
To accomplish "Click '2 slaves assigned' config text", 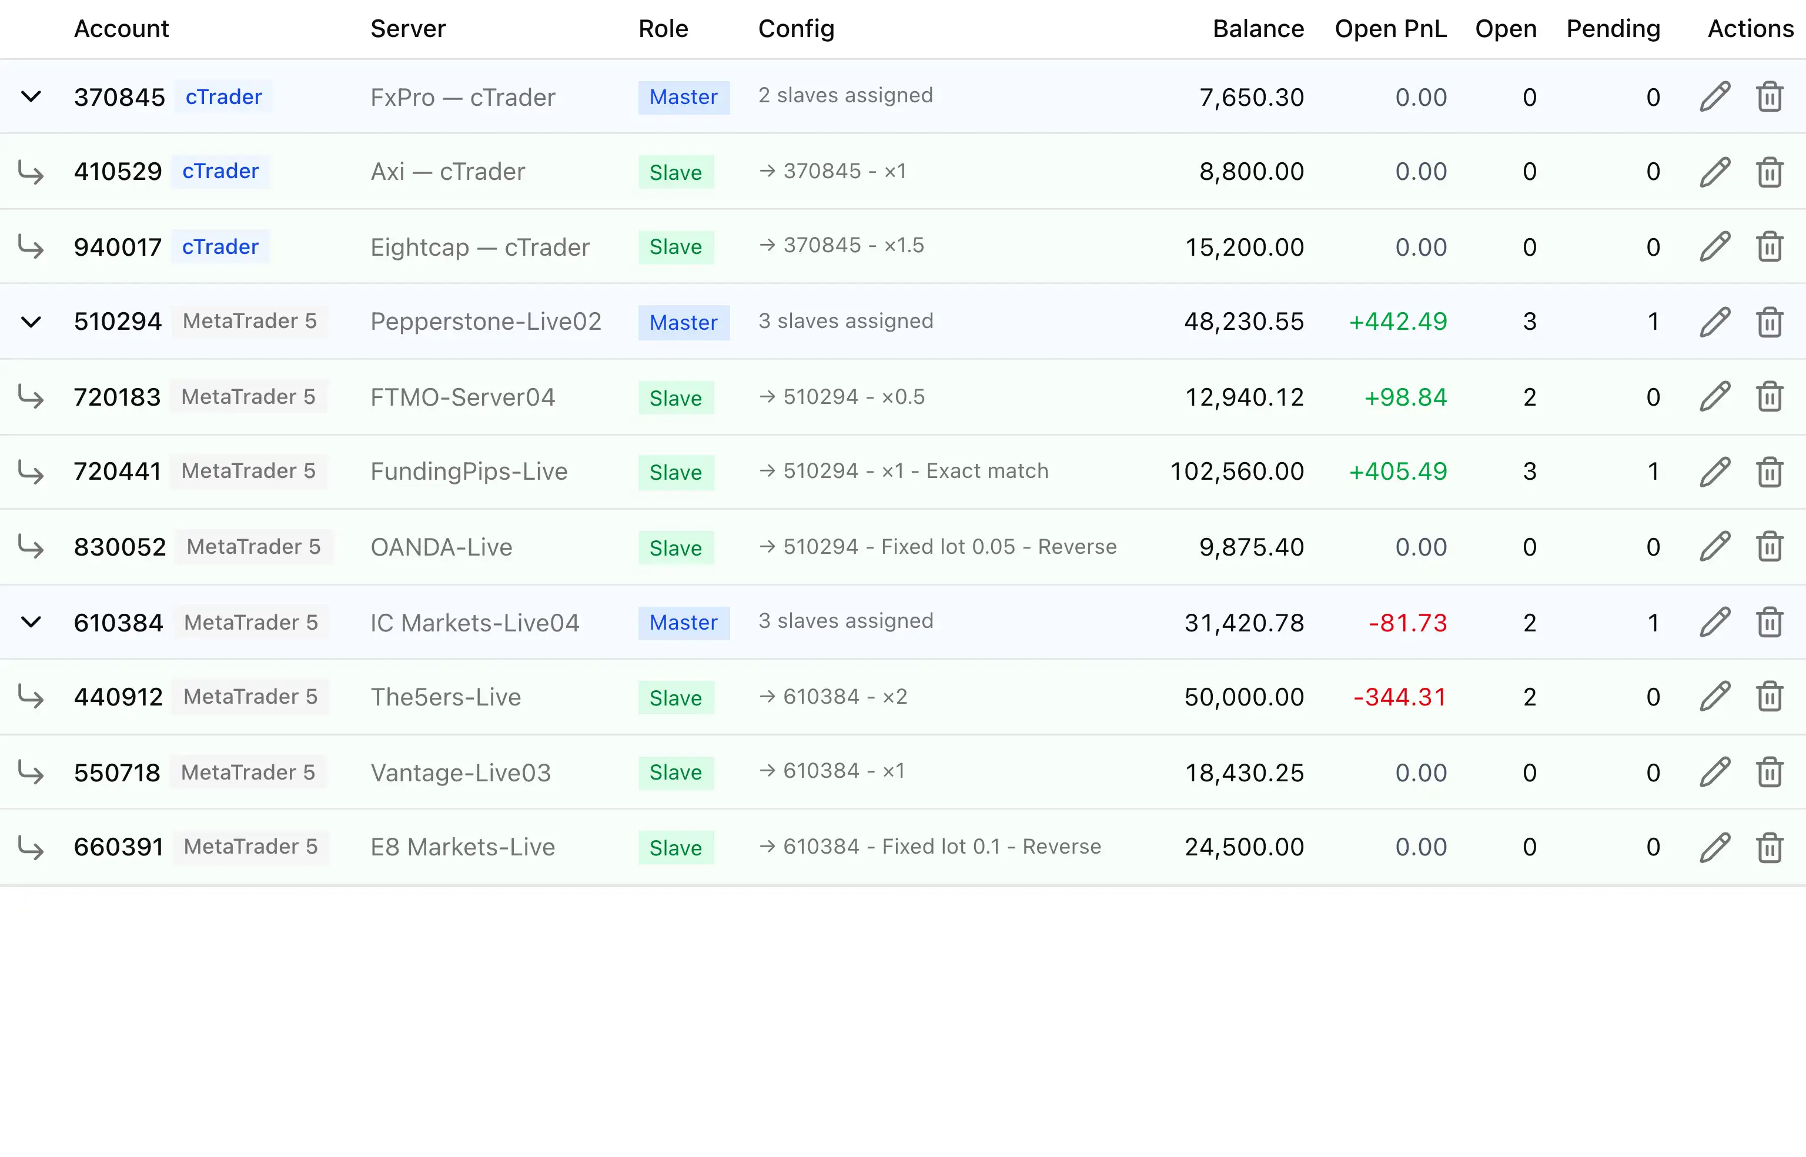I will tap(846, 95).
